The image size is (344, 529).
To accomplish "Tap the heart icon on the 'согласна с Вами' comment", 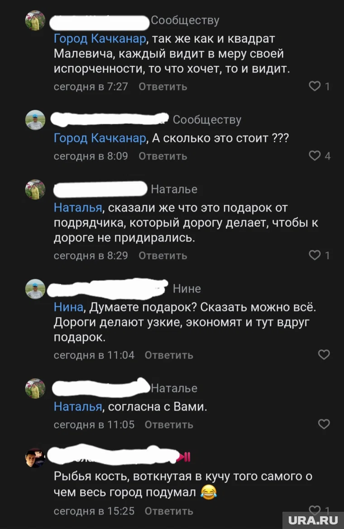I will 324,424.
